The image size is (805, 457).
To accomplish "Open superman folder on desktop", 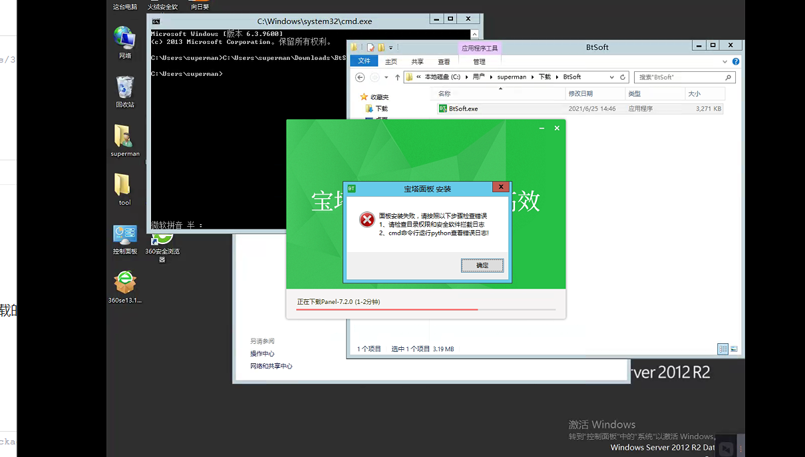I will pos(125,140).
